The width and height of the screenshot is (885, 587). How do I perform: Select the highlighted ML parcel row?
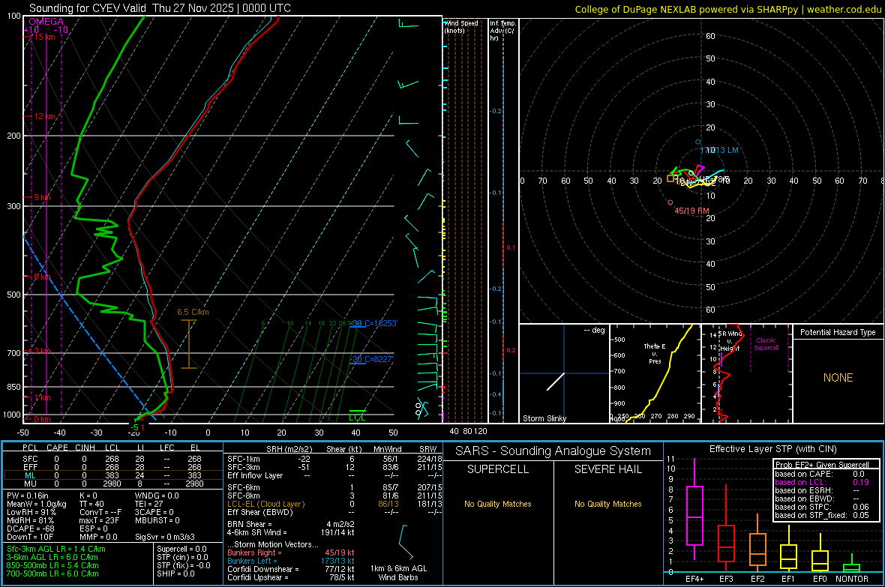pos(112,475)
